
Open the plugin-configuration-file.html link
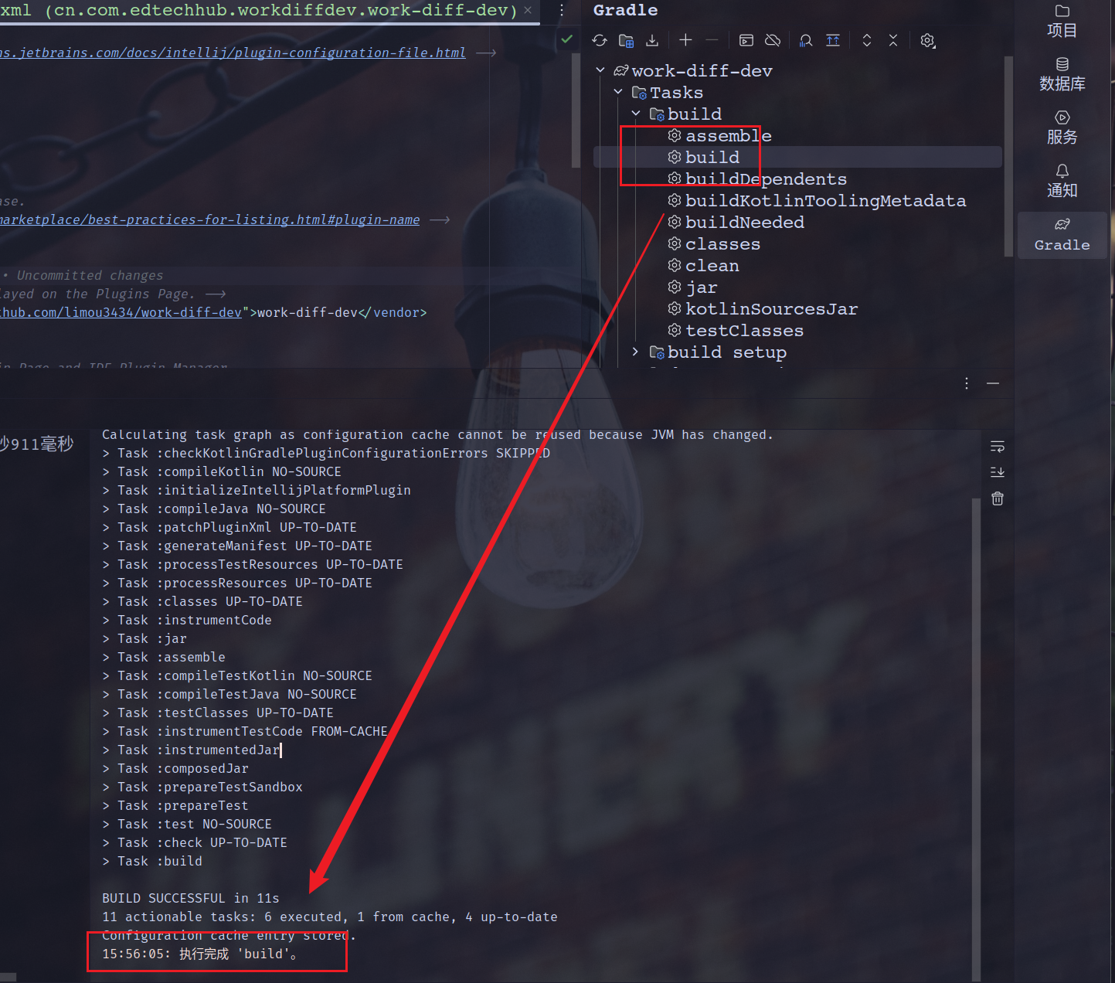click(232, 53)
